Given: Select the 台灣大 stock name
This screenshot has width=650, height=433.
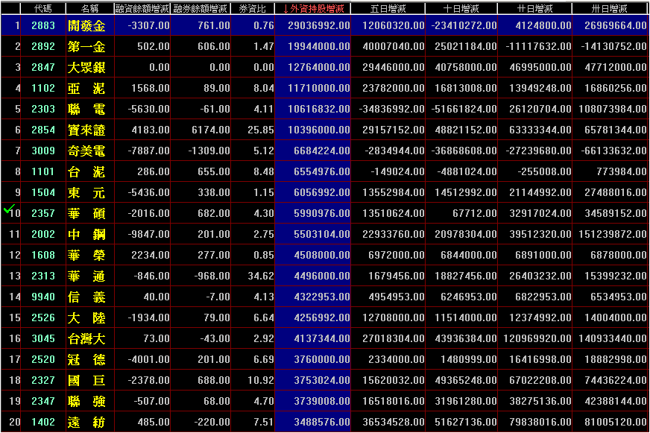Looking at the screenshot, I should coord(86,339).
